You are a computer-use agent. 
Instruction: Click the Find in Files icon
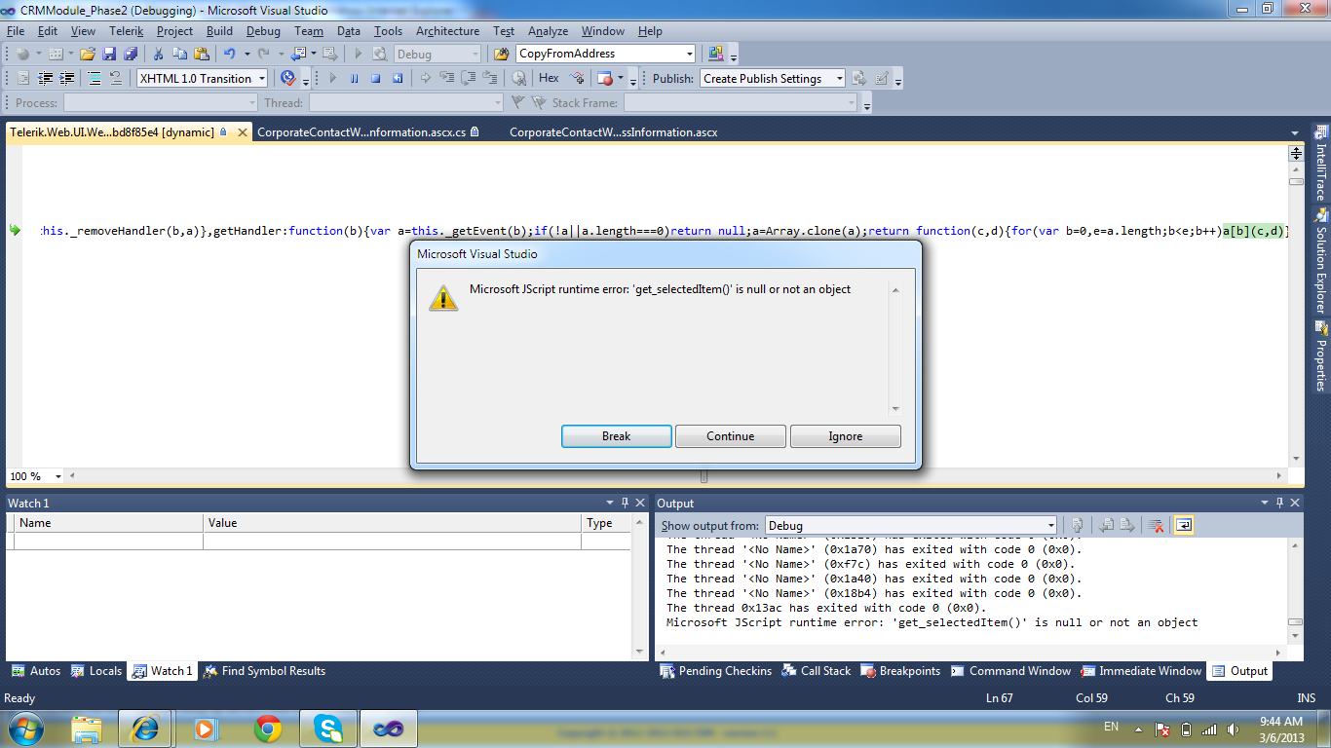point(501,55)
